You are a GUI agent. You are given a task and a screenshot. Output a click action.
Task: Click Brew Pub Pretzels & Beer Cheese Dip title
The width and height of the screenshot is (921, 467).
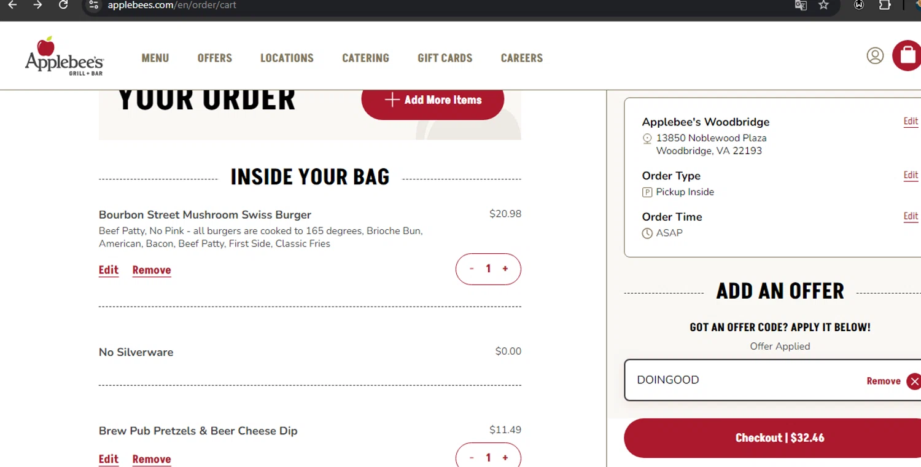[198, 431]
